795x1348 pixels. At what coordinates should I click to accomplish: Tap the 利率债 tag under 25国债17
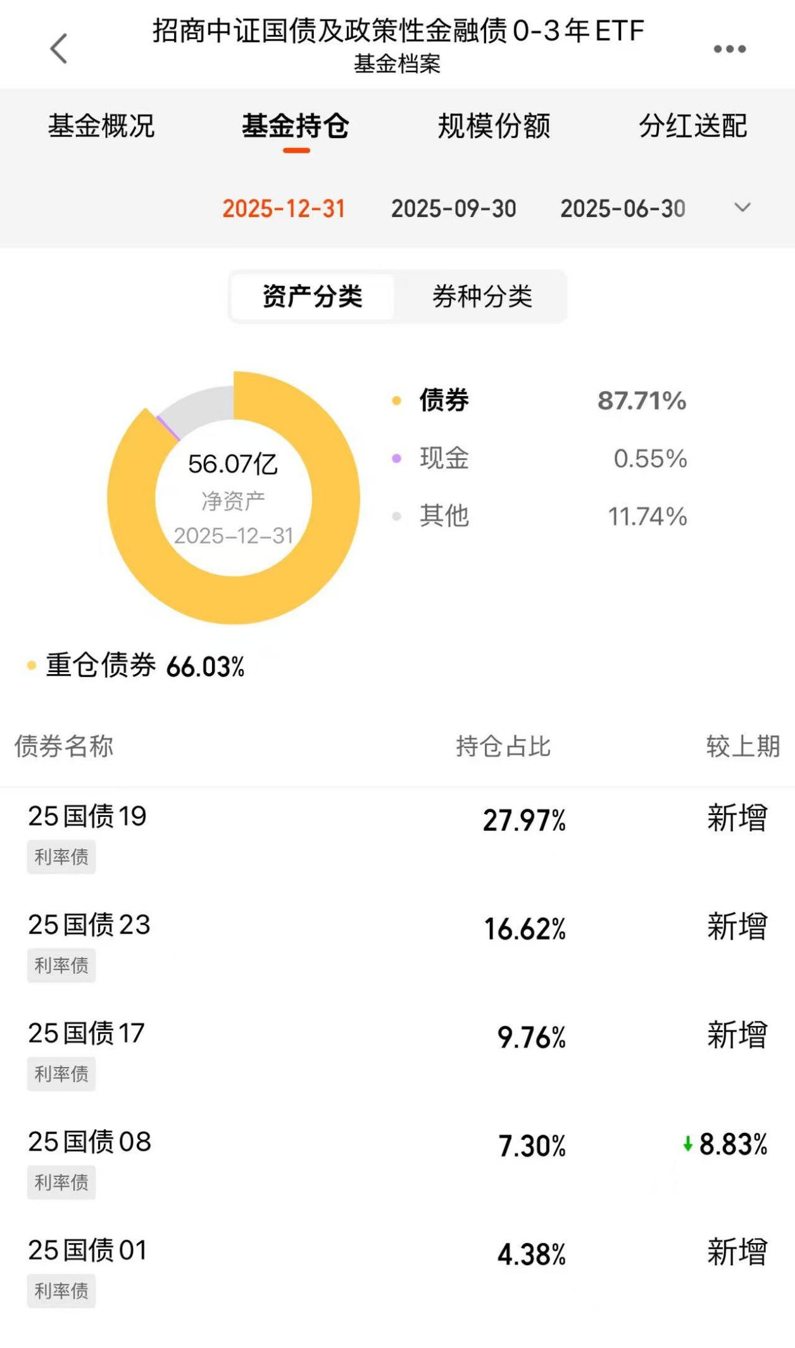(61, 1074)
